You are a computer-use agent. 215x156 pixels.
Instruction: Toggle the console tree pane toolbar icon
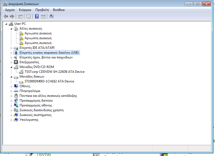pos(20,17)
